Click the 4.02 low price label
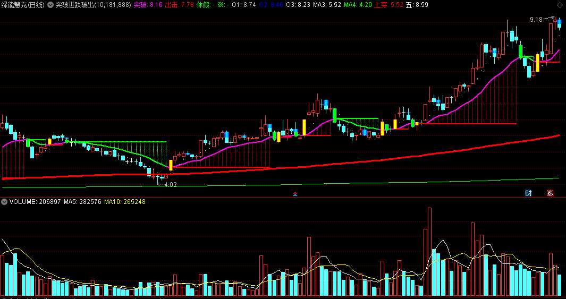566x299 pixels. pos(171,184)
